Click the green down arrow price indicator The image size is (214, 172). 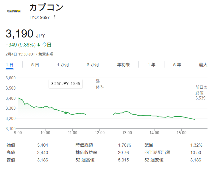tap(39, 45)
